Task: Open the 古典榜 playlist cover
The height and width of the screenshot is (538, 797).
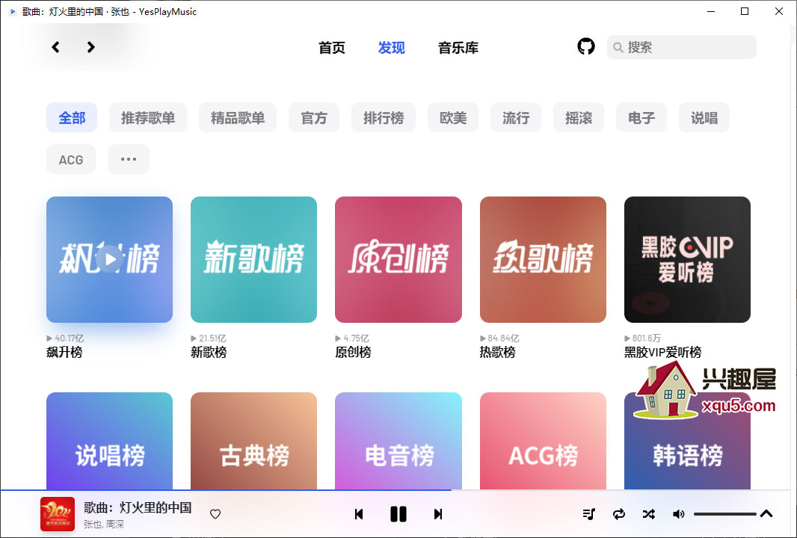Action: [253, 441]
